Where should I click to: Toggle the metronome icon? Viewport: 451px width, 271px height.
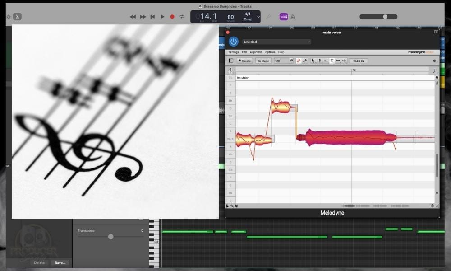click(x=293, y=17)
